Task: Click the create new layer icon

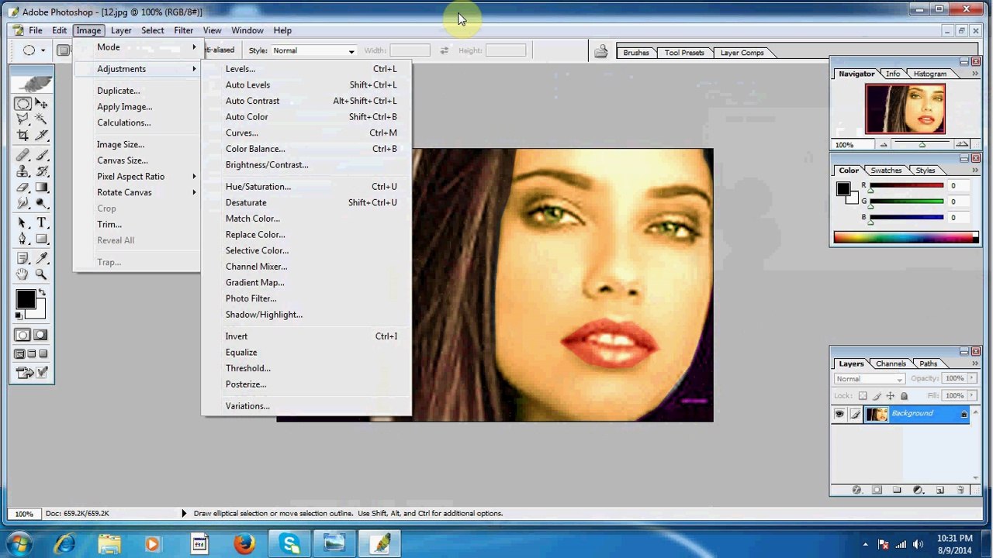Action: point(939,490)
